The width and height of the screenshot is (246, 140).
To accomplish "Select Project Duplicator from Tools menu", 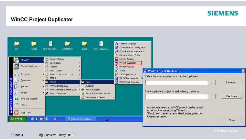I will (x=128, y=63).
